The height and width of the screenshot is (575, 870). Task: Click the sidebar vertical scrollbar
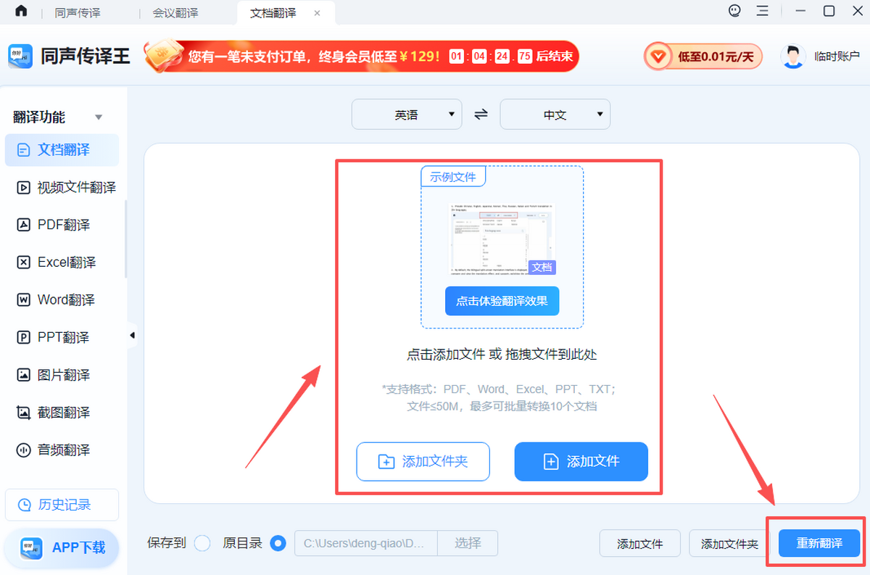pos(125,238)
